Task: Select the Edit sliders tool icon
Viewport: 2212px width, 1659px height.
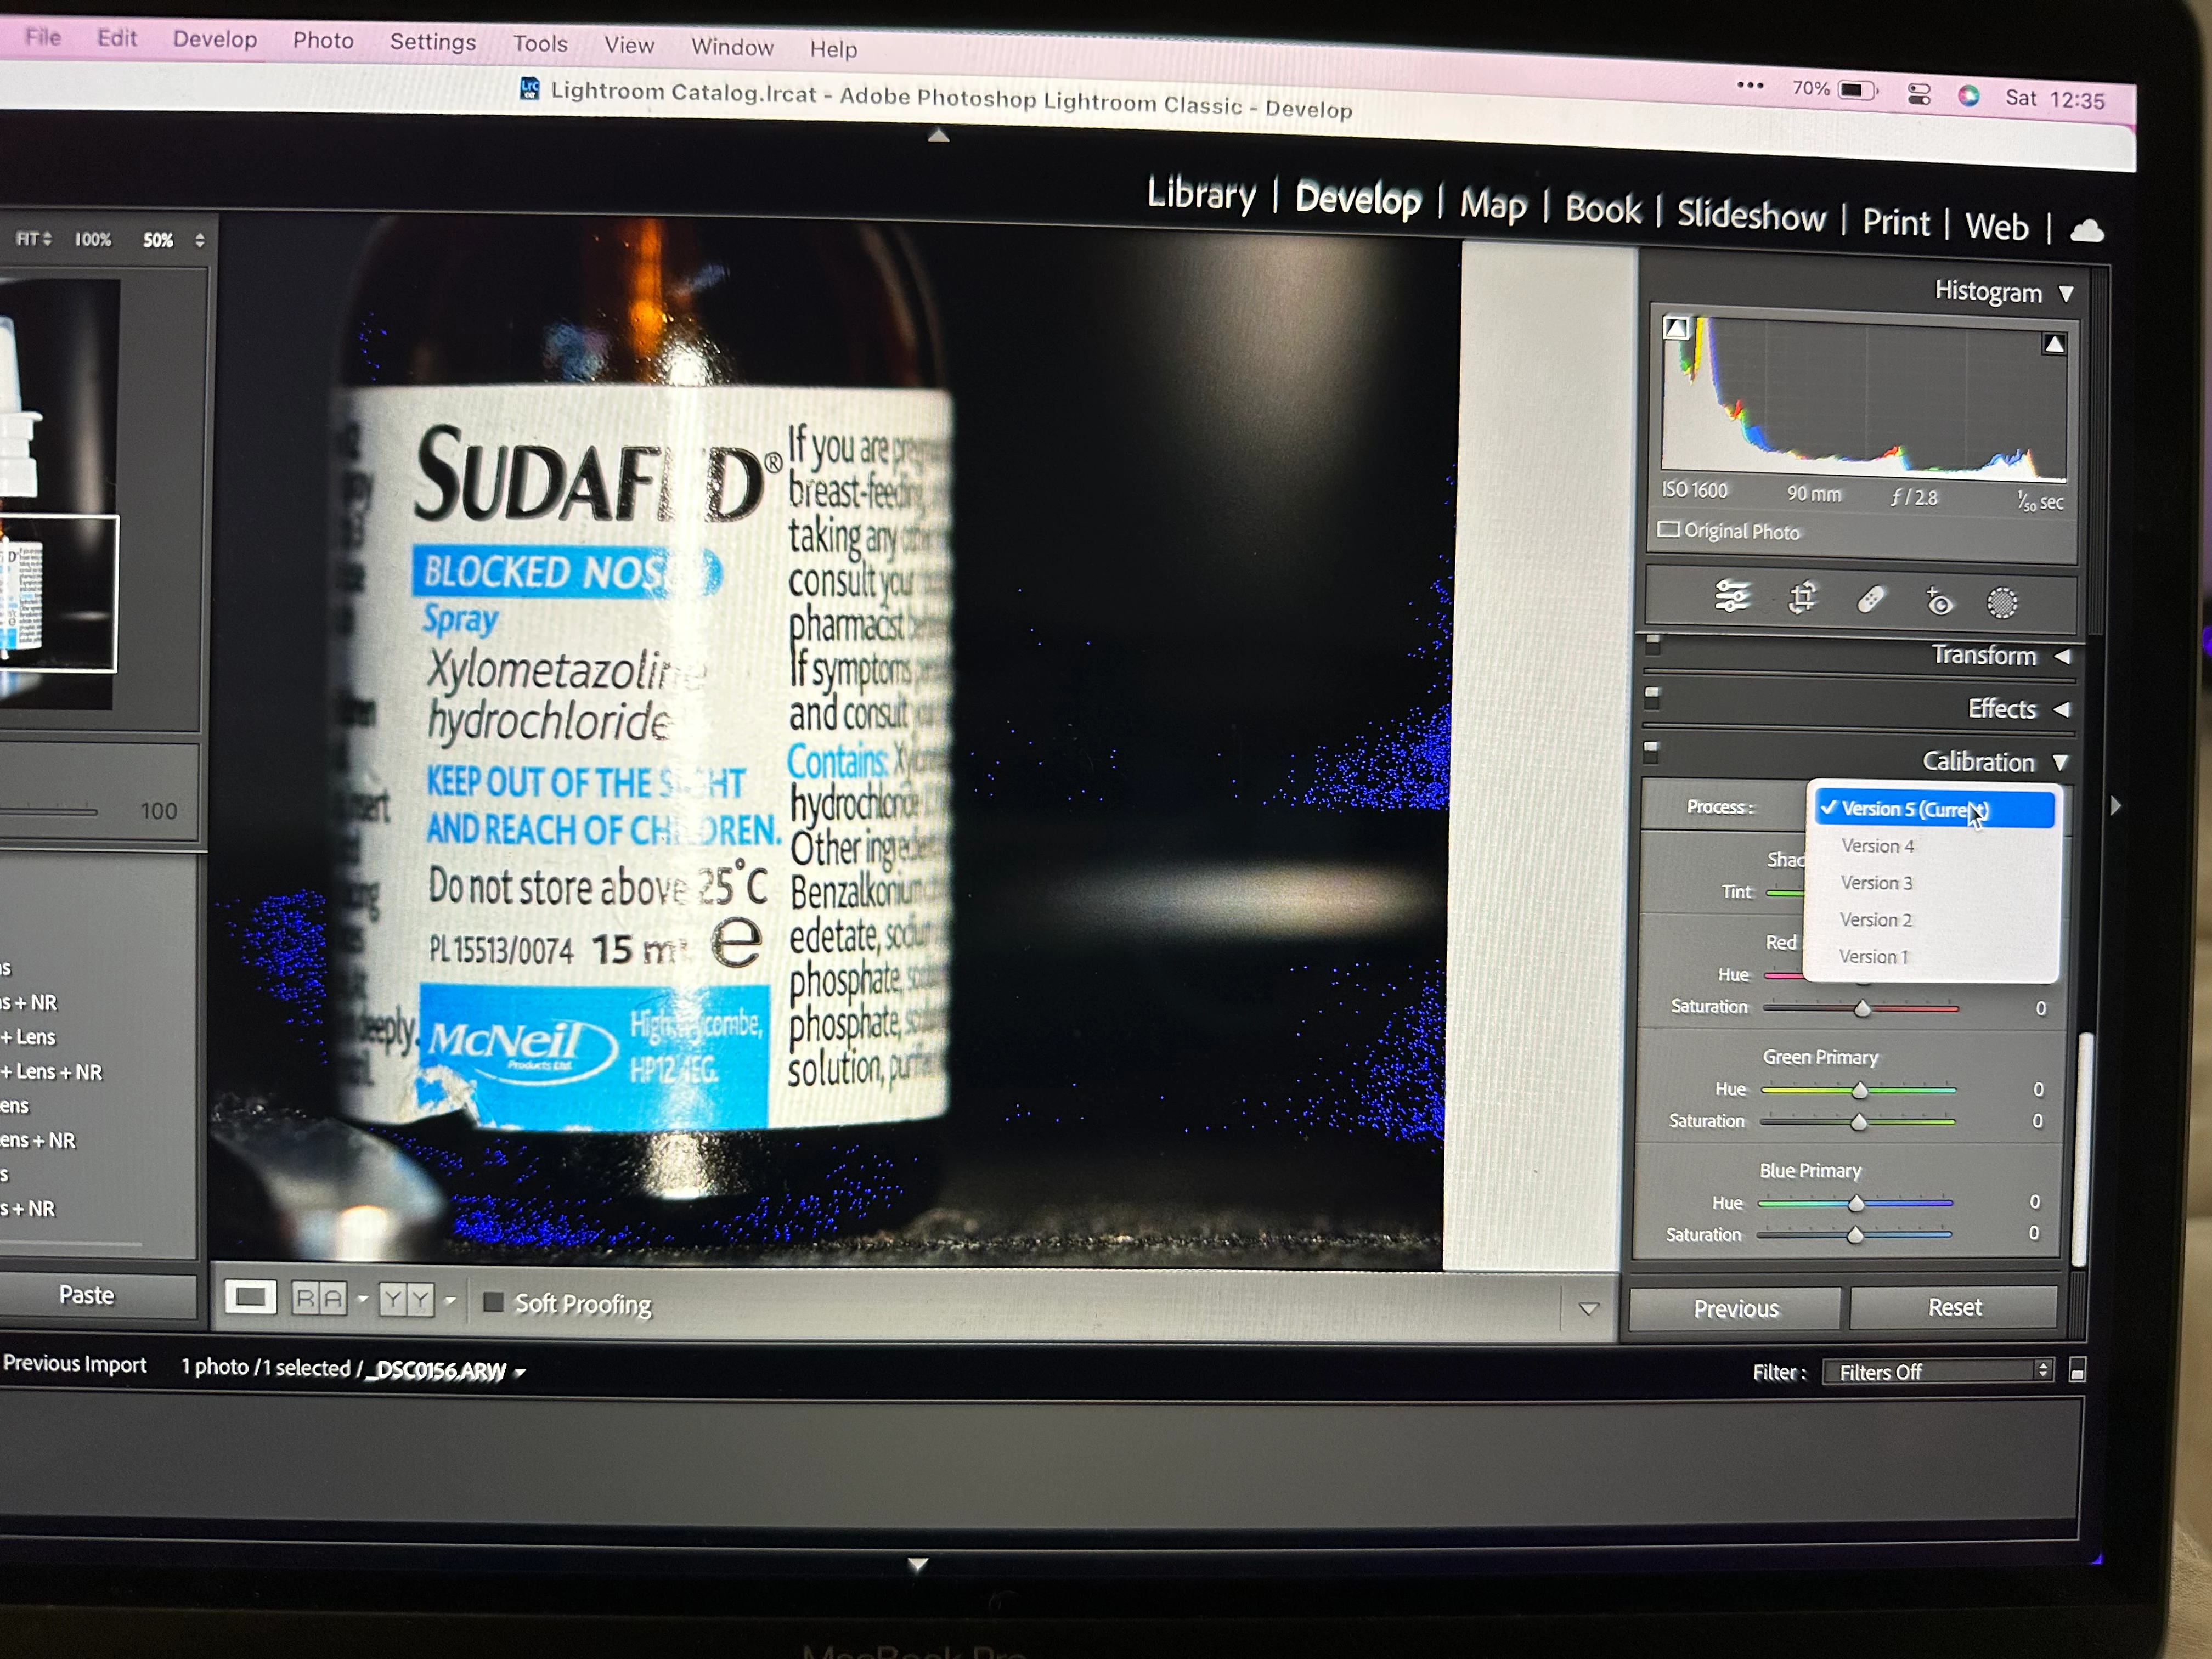Action: pyautogui.click(x=1731, y=596)
